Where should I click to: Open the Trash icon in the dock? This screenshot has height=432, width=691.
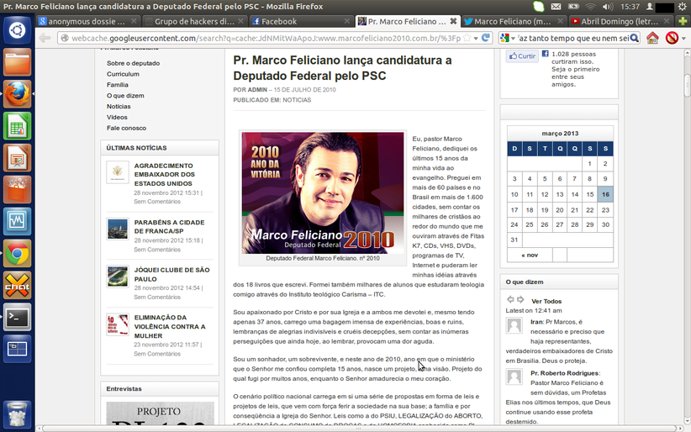pyautogui.click(x=17, y=414)
